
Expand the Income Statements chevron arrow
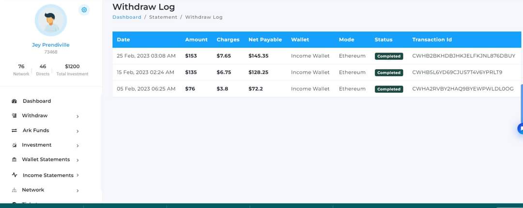(77, 175)
